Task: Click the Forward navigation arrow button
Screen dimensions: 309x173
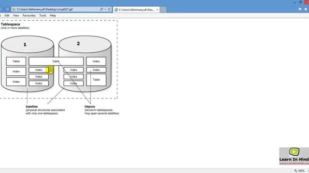Action: pos(7,9)
